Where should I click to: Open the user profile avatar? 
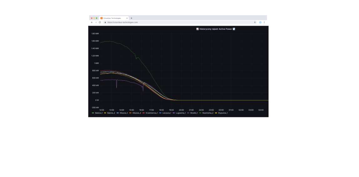coord(260,23)
